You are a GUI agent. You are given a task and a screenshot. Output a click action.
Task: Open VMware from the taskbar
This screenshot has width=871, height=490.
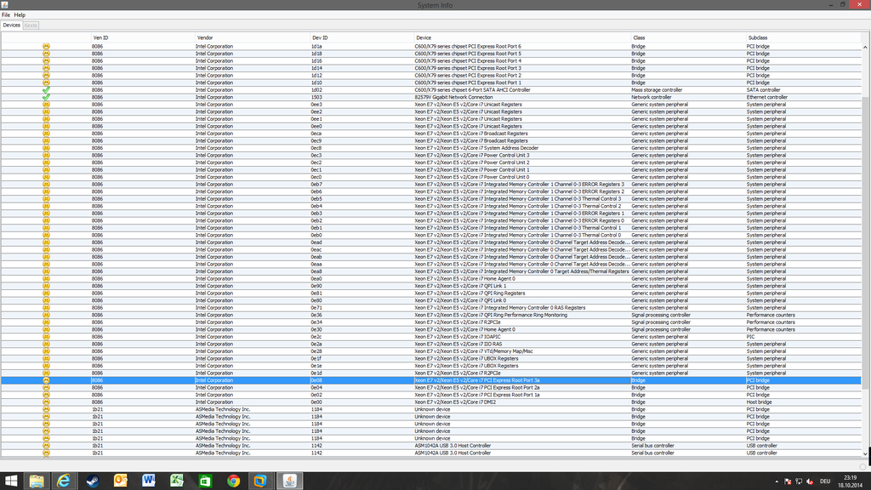point(260,481)
